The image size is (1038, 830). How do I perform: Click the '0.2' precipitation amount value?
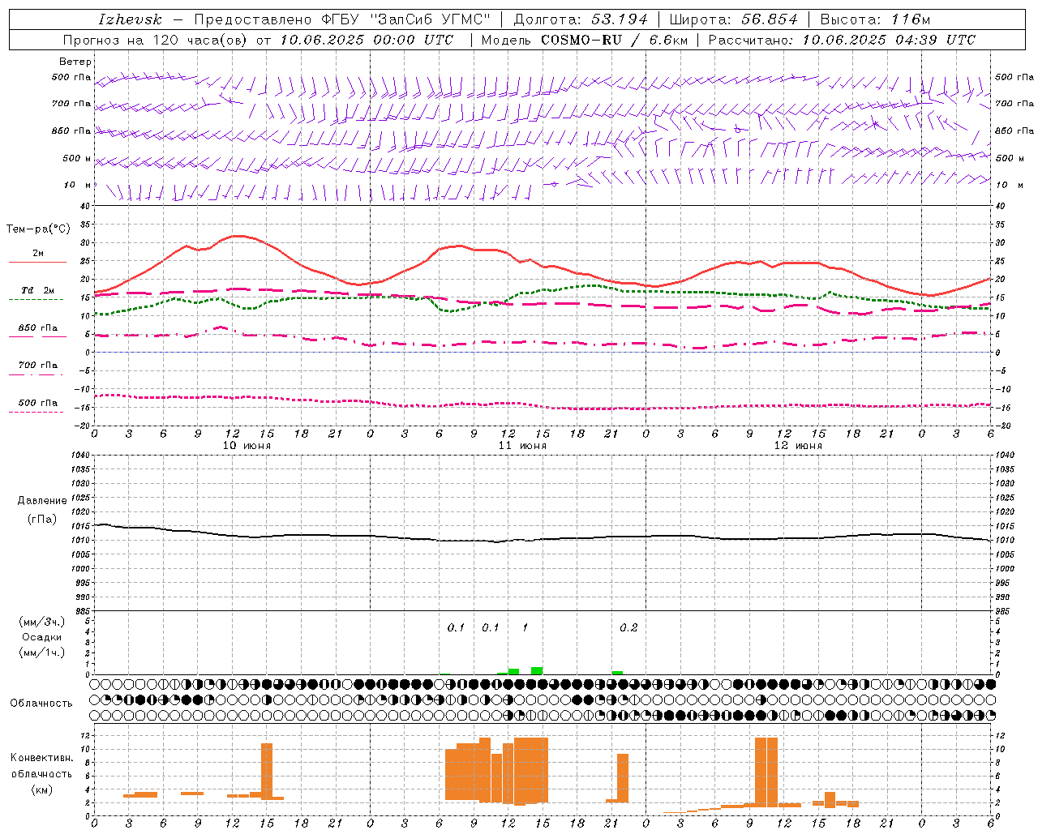pyautogui.click(x=628, y=628)
